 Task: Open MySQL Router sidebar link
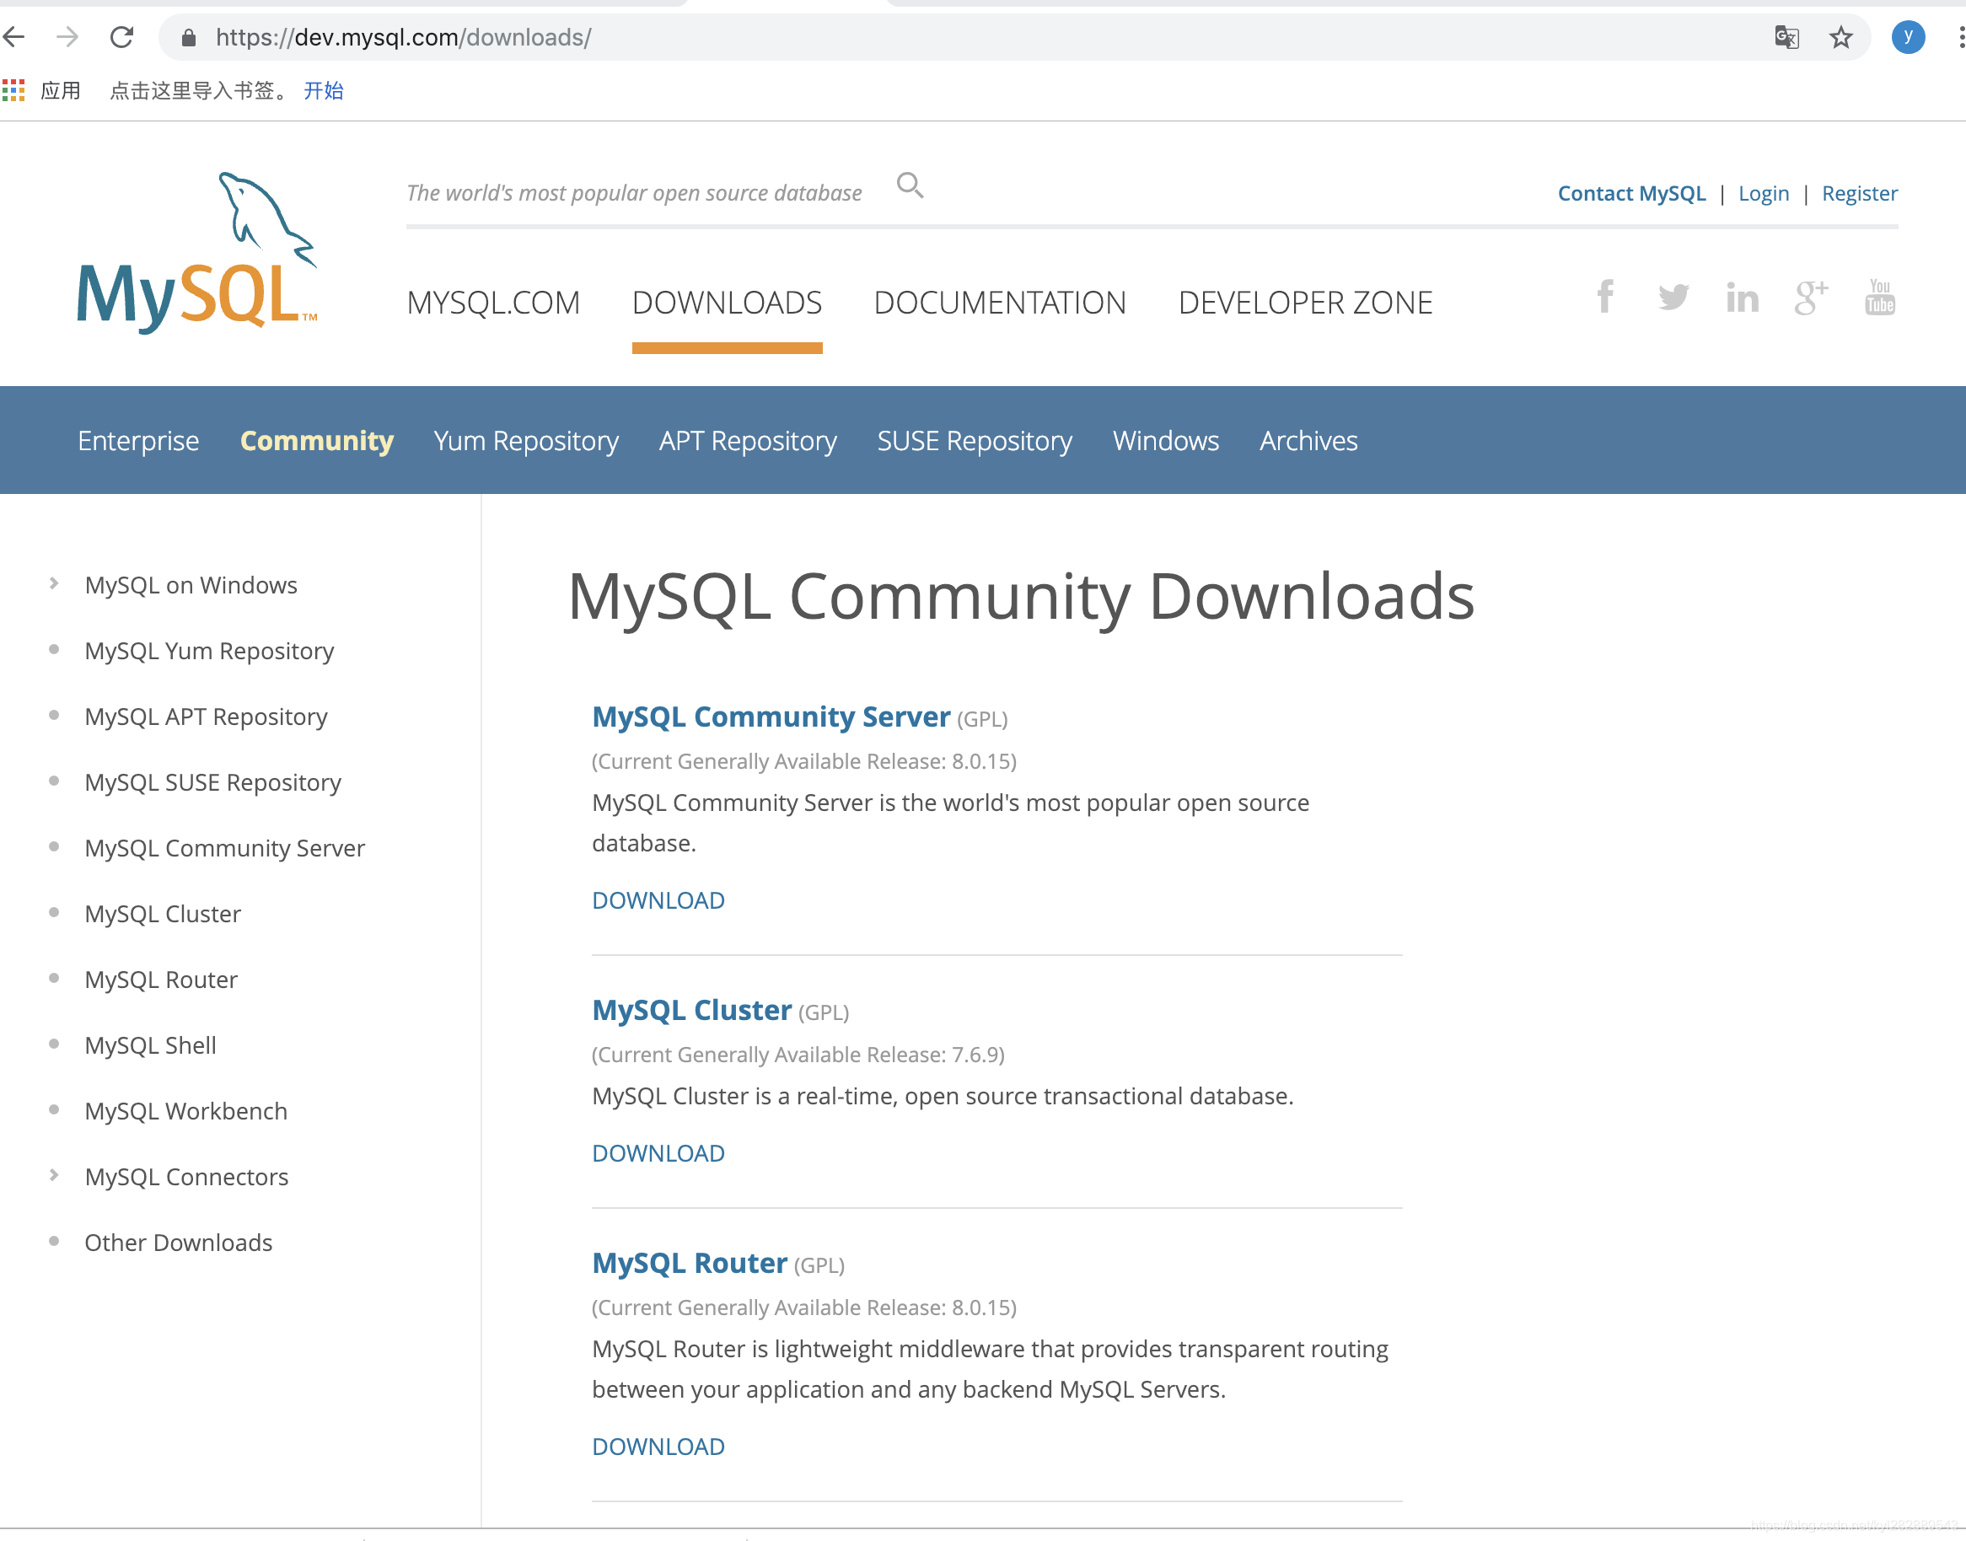pos(160,980)
